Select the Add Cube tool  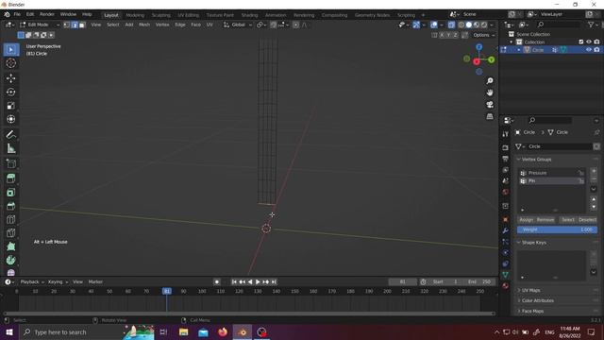click(10, 163)
